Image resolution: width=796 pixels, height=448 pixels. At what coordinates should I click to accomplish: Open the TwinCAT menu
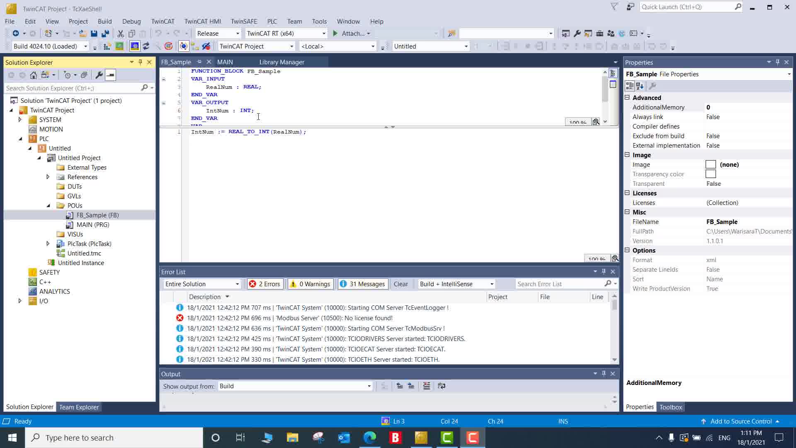(x=163, y=22)
